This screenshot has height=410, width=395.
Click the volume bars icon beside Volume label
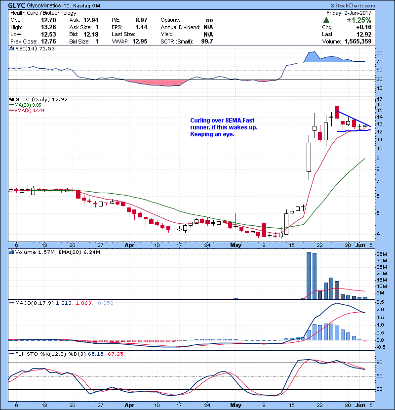(11, 252)
